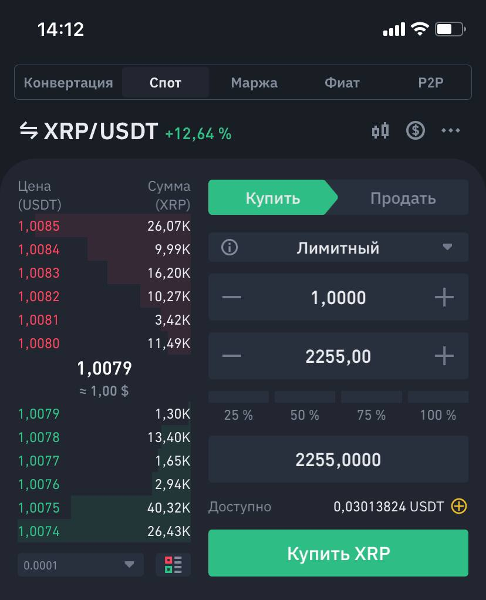Expand the Лимитный order type dropdown
Viewport: 486px width, 600px height.
click(x=338, y=247)
